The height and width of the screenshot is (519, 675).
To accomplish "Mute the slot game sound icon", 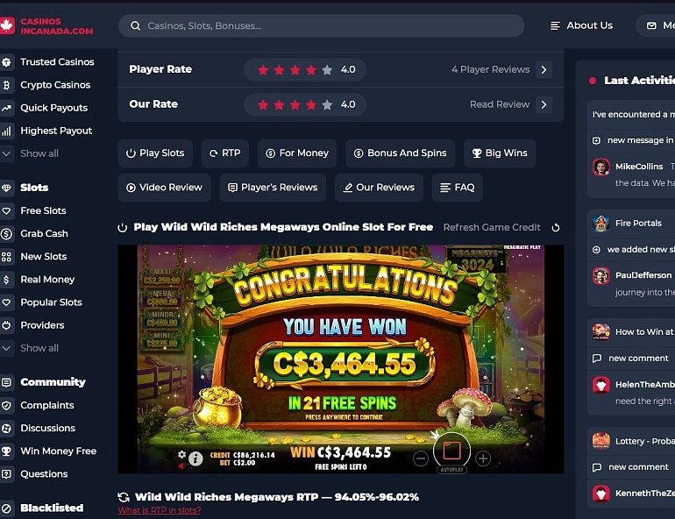I will click(182, 466).
